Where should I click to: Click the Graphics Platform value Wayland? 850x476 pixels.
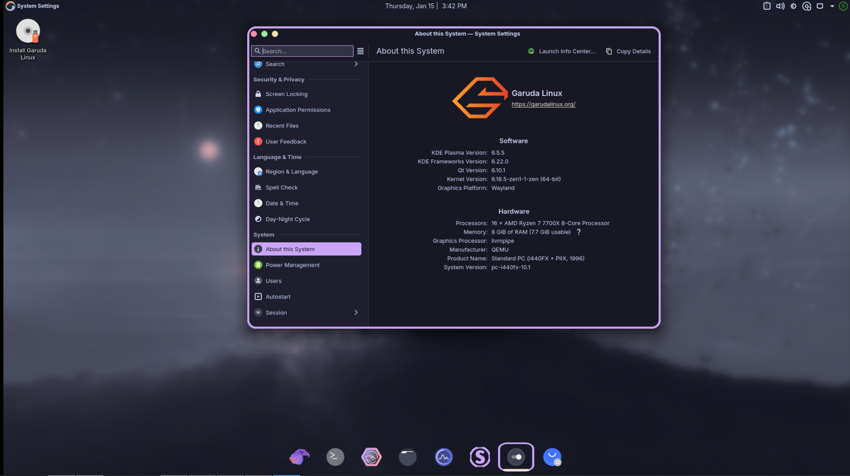click(503, 188)
